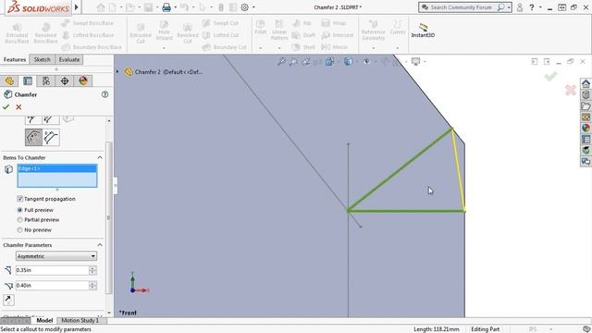Cancel the Chamfer with the red X
This screenshot has height=333, width=592.
point(18,107)
